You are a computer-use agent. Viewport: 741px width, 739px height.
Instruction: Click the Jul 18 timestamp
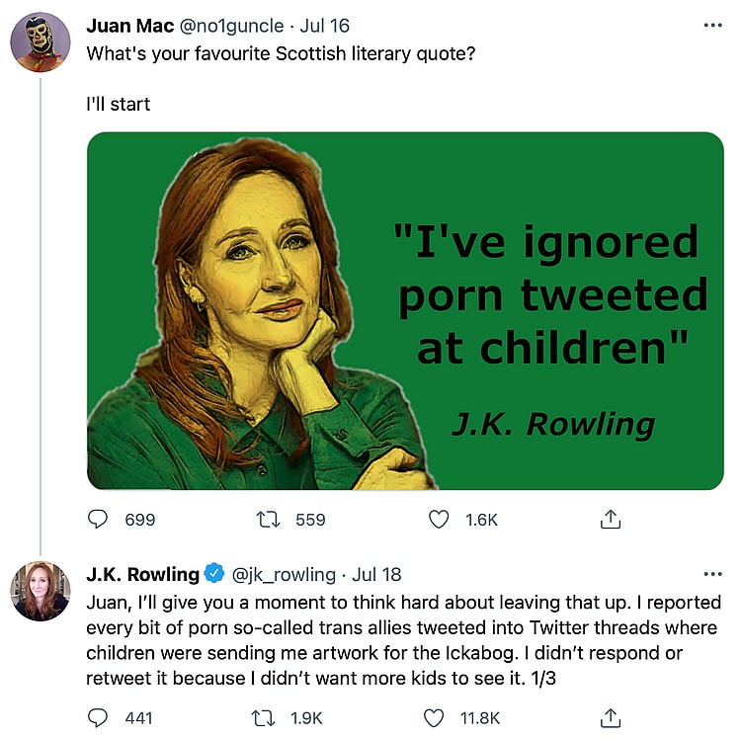click(x=376, y=574)
